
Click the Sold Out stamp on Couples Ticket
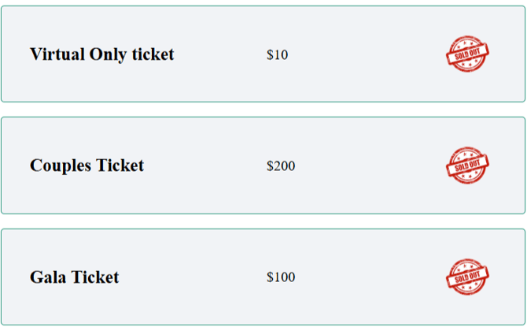(x=468, y=165)
